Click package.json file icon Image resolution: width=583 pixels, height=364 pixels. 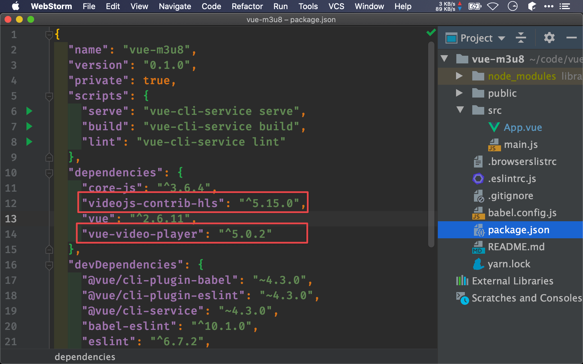(x=479, y=230)
